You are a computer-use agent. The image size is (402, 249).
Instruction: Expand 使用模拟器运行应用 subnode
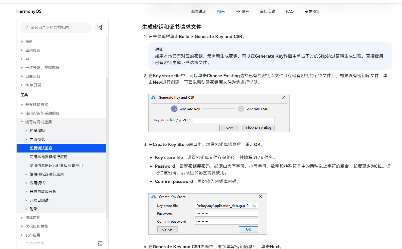[26, 174]
